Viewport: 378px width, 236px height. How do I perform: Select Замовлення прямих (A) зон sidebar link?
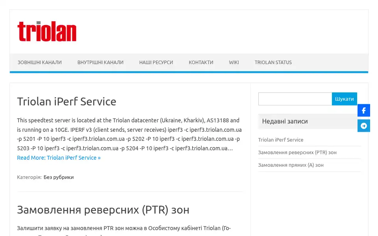[x=291, y=165]
